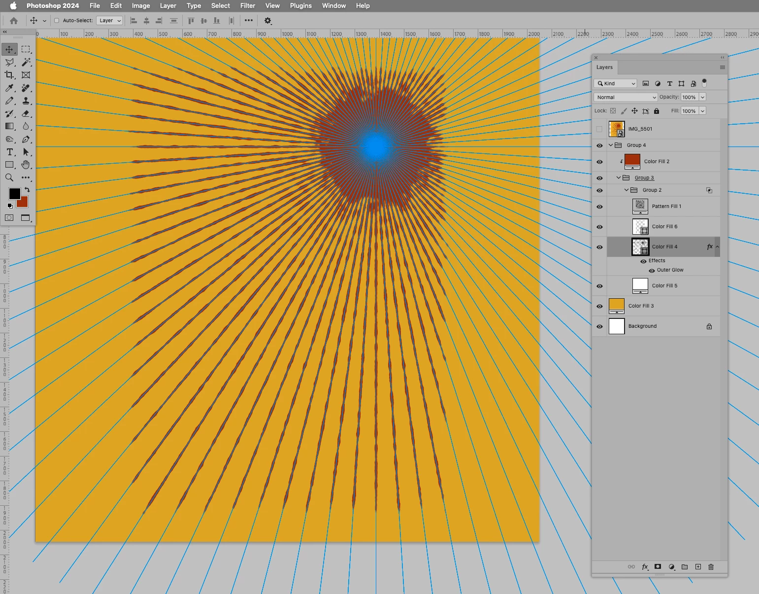Collapse Group 2 folder
Viewport: 759px width, 594px height.
(x=627, y=190)
